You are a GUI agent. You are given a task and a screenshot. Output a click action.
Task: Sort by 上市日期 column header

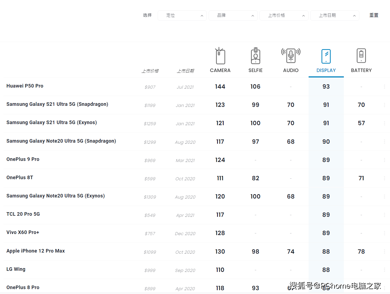[185, 71]
